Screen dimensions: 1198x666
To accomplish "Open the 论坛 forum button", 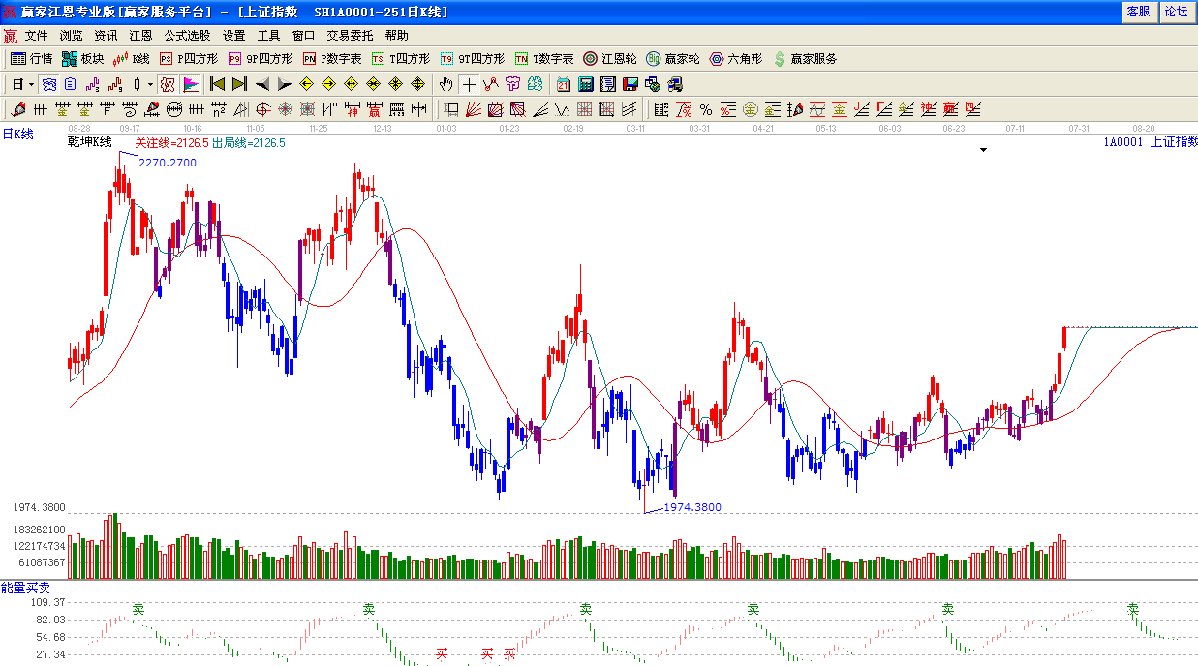I will click(x=1176, y=12).
